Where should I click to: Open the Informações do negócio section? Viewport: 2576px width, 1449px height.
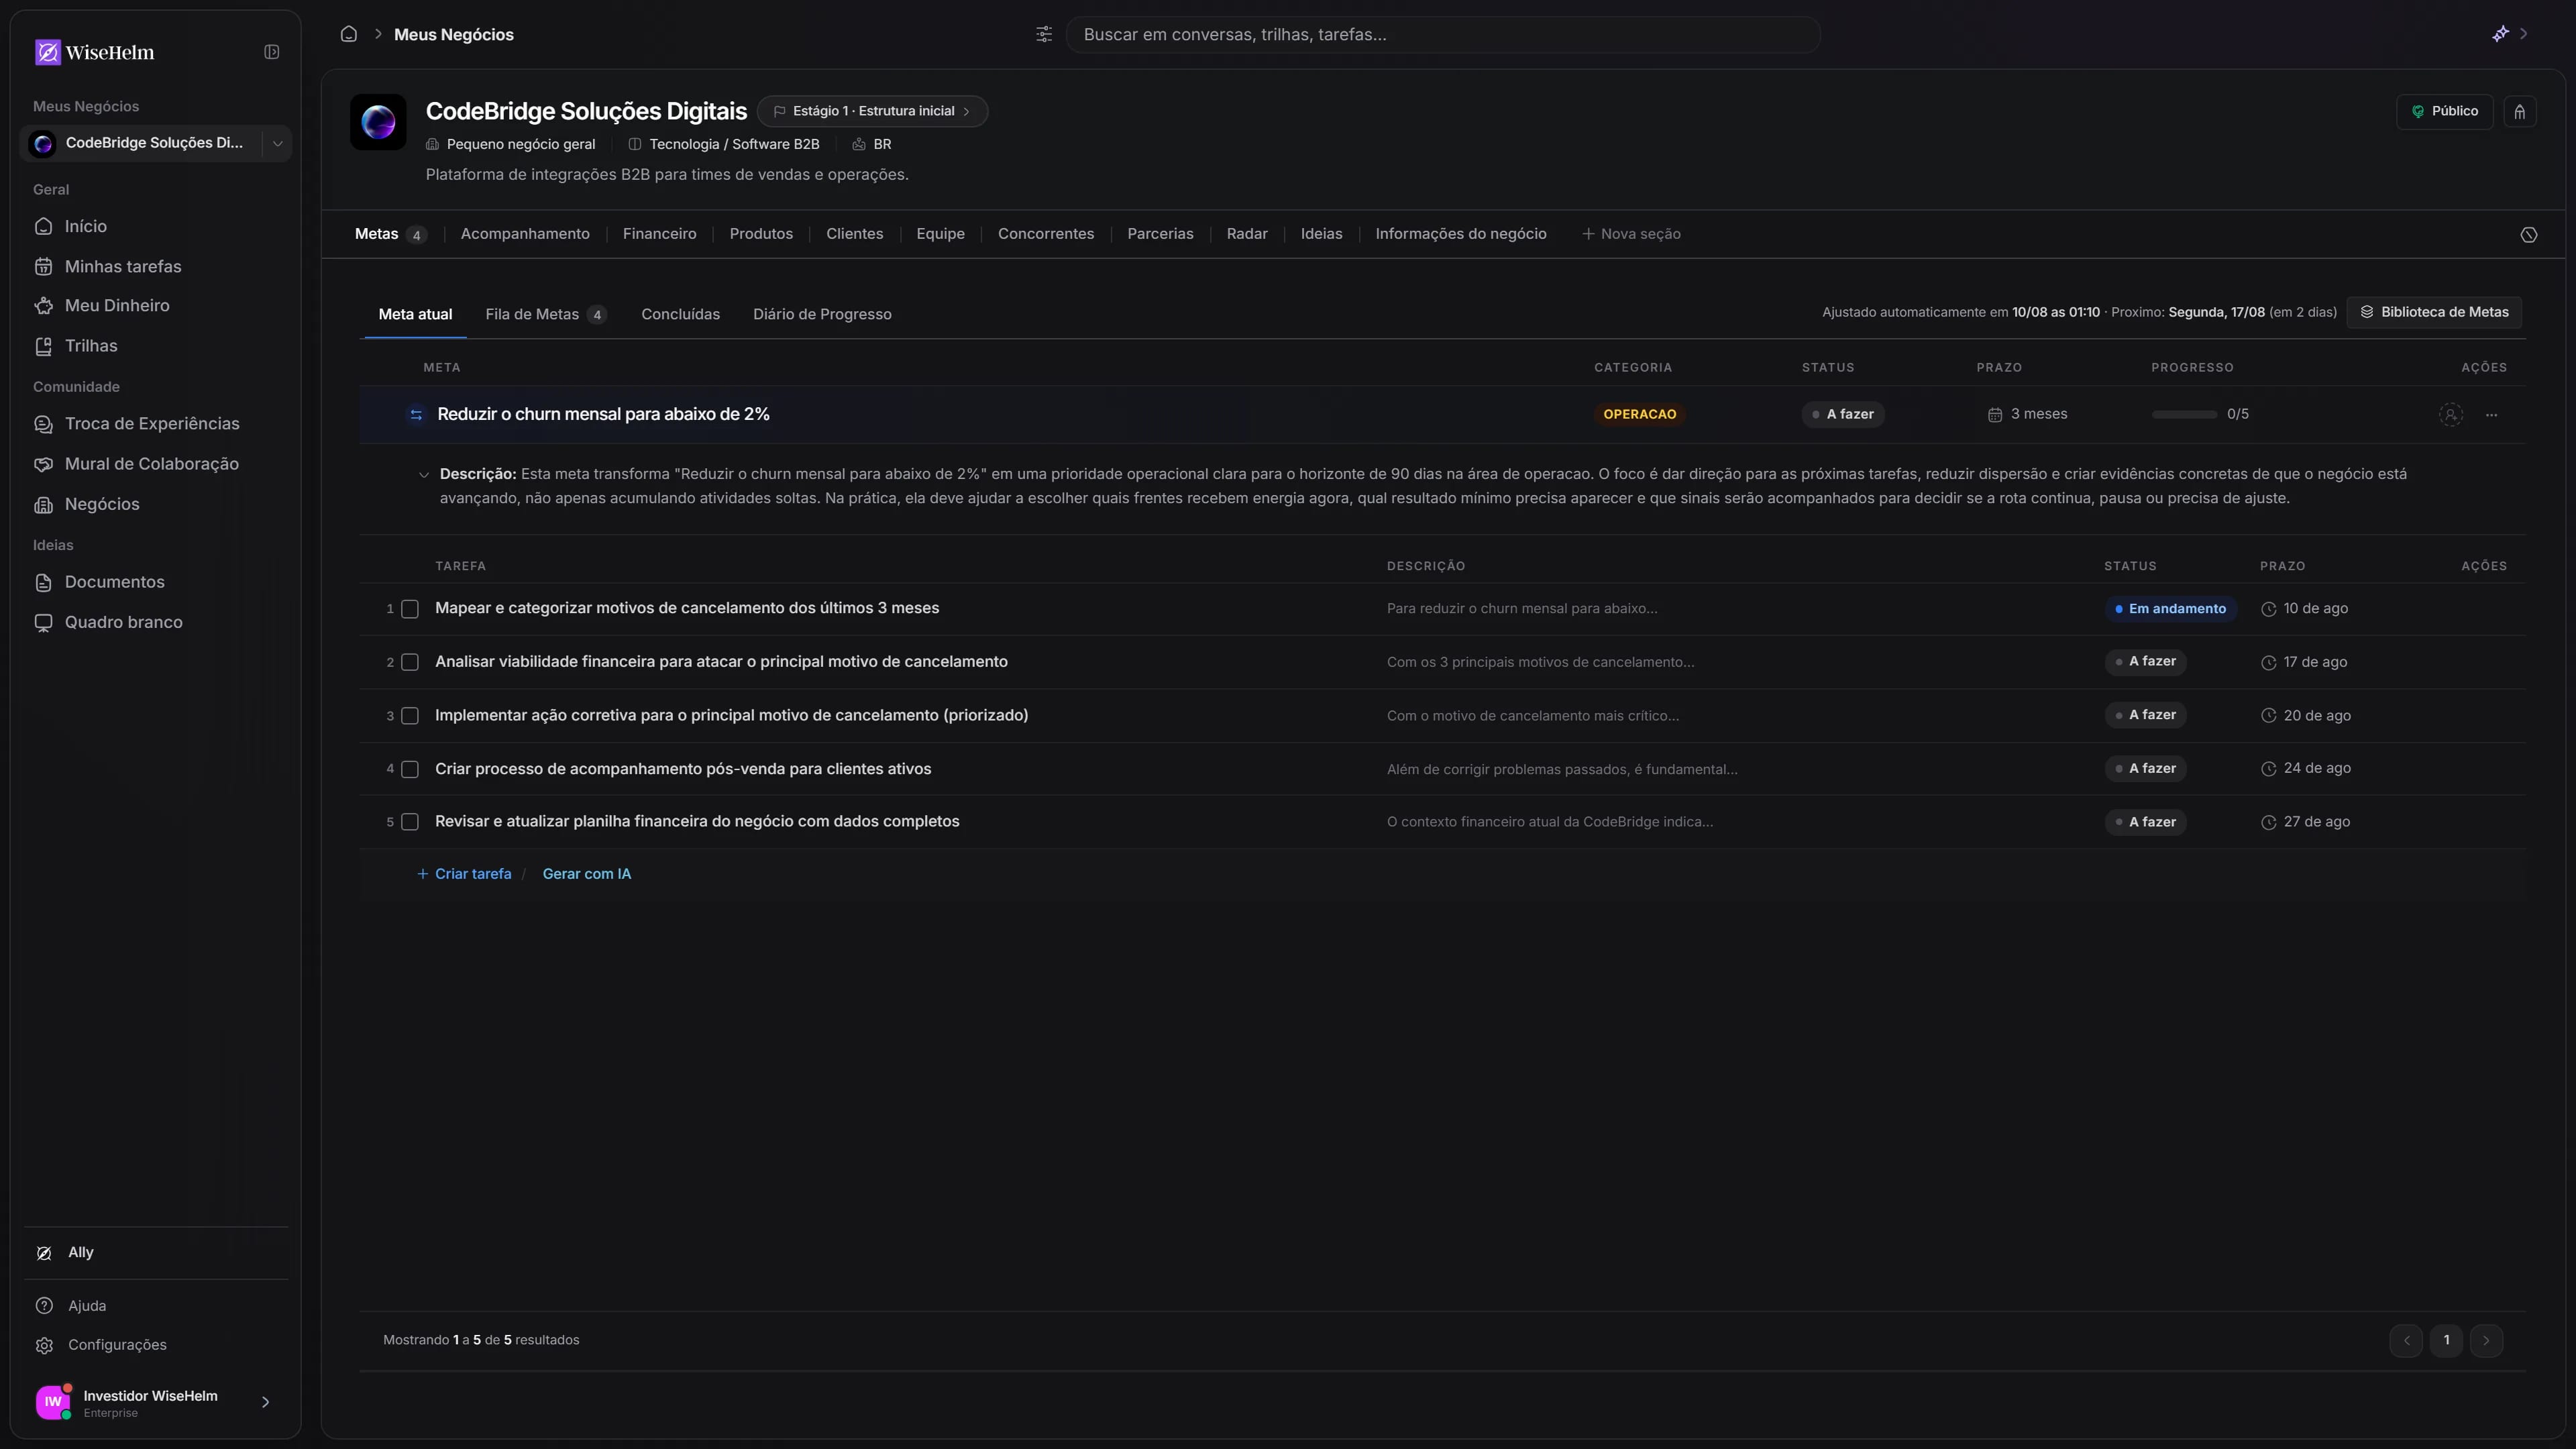(x=1461, y=234)
